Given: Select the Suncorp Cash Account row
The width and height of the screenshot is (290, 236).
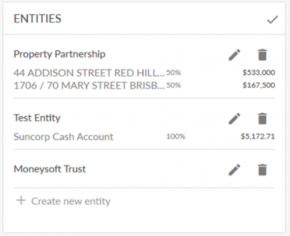Looking at the screenshot, I should coord(144,137).
